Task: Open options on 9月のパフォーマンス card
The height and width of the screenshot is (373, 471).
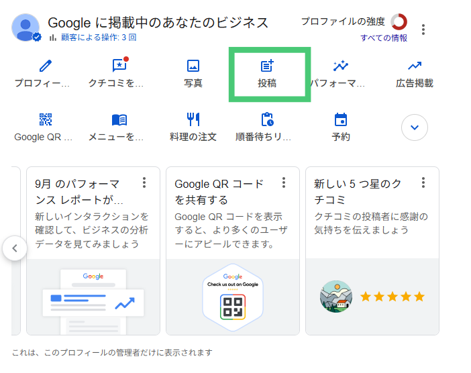Action: tap(144, 183)
